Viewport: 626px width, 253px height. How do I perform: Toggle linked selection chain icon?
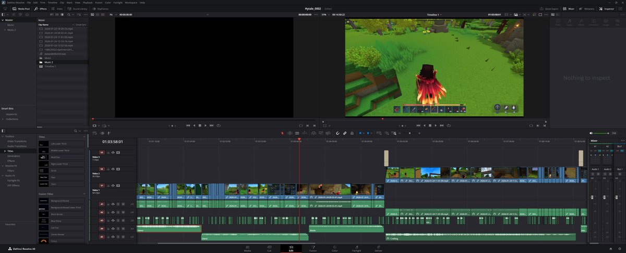tap(344, 133)
